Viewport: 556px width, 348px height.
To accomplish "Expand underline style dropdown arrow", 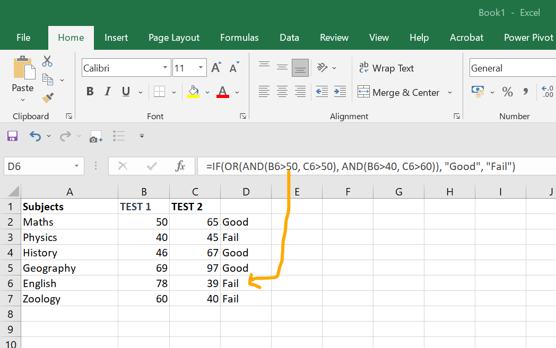I will coord(141,92).
